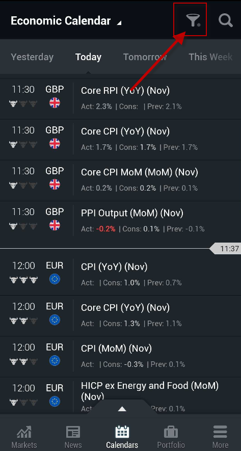
Task: Tap UK flag on Core RPI row
Action: 55,102
